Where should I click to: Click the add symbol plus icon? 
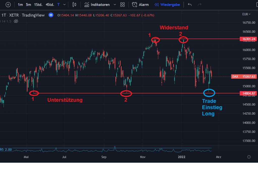tap(8, 5)
